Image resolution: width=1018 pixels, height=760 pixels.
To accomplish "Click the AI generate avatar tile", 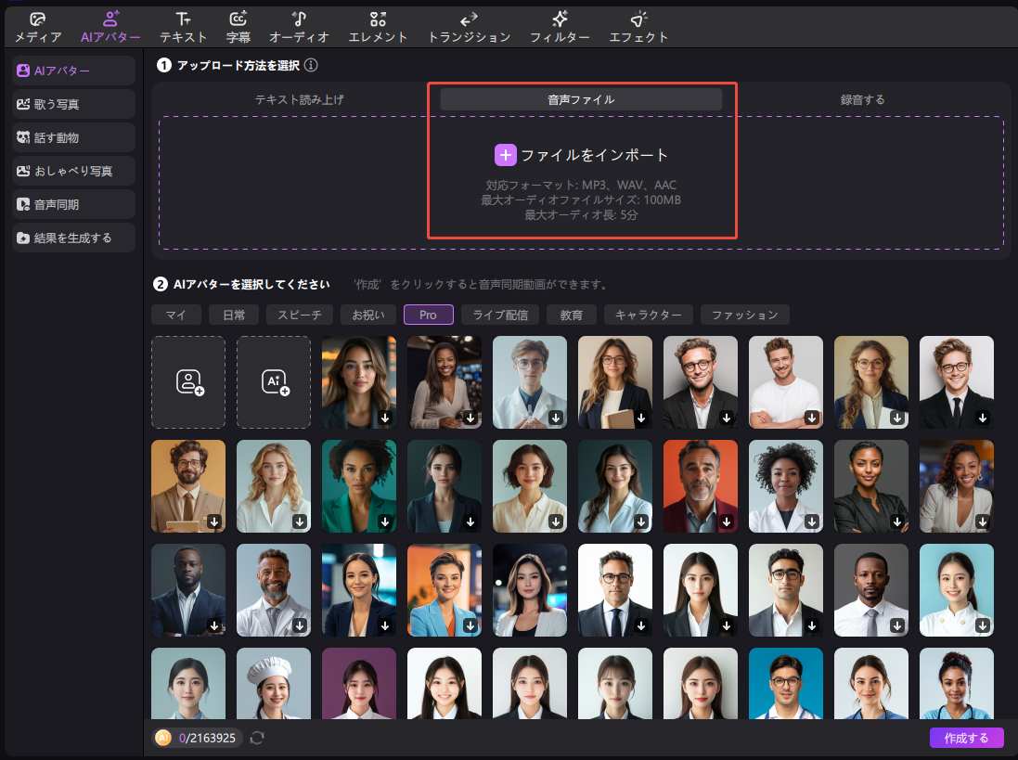I will (x=274, y=382).
